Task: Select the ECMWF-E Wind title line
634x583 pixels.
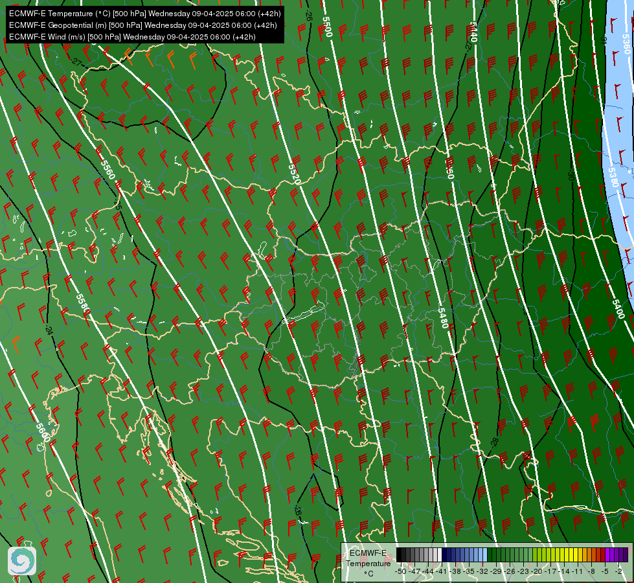Action: [x=132, y=37]
